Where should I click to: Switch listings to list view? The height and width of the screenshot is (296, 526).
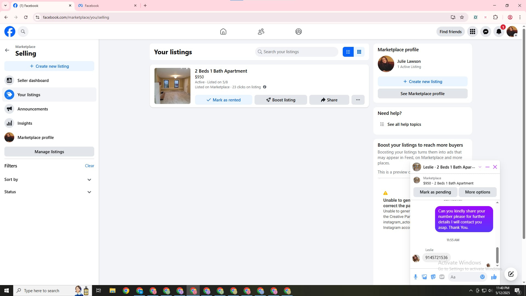coord(348,52)
